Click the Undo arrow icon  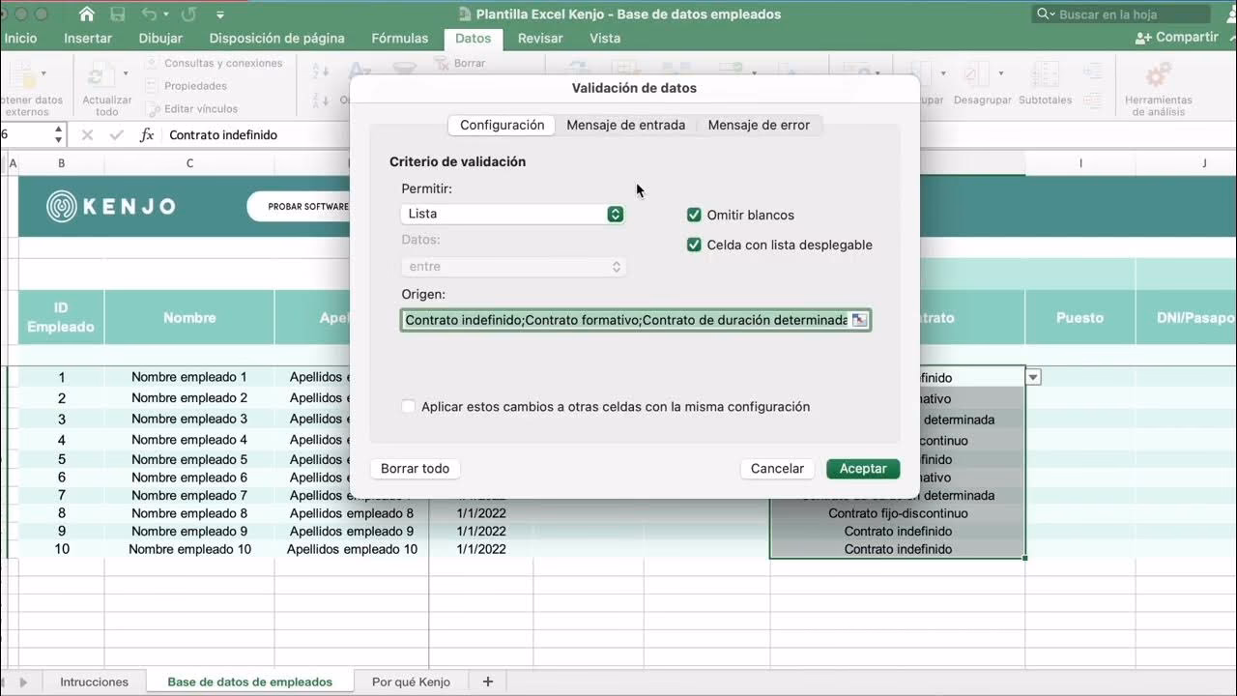click(148, 14)
